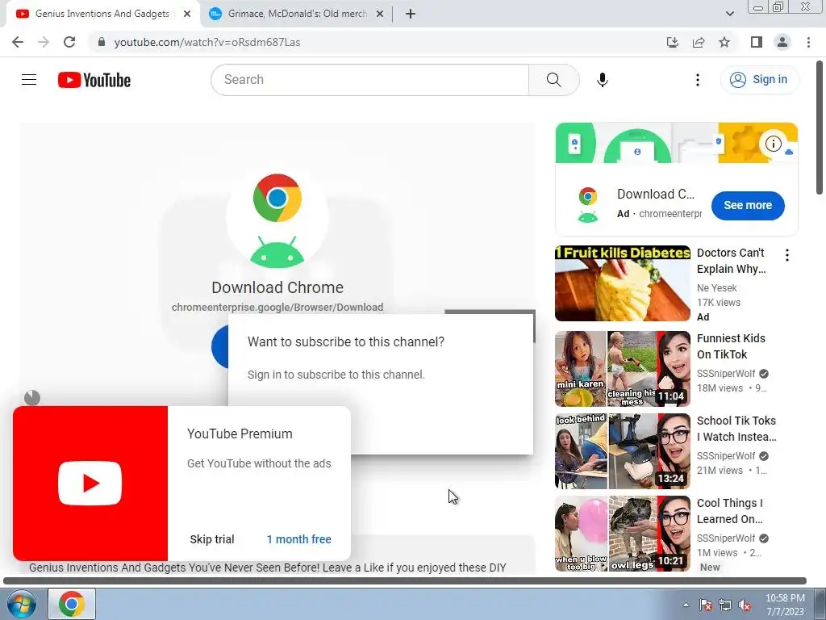This screenshot has height=620, width=826.
Task: Close the Grimace McDonald's tab
Action: (x=380, y=15)
